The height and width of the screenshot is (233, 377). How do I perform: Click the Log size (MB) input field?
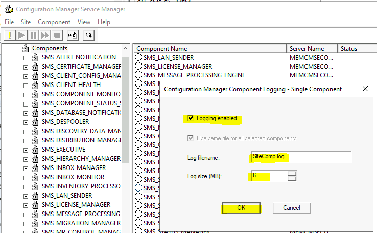(270, 176)
